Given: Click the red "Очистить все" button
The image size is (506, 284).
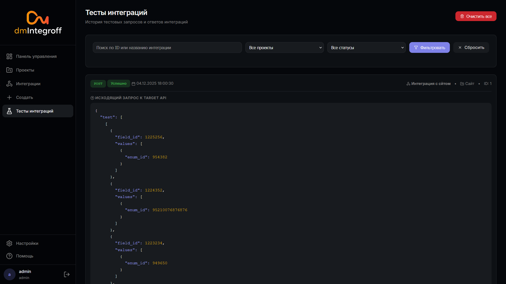Looking at the screenshot, I should click(x=476, y=16).
